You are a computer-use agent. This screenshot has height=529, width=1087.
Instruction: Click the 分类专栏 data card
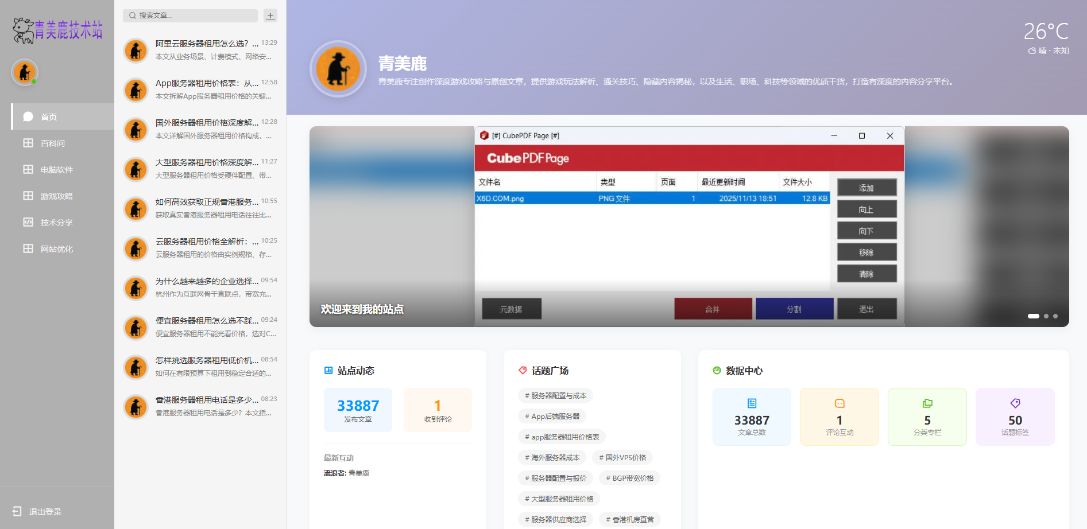coord(927,417)
